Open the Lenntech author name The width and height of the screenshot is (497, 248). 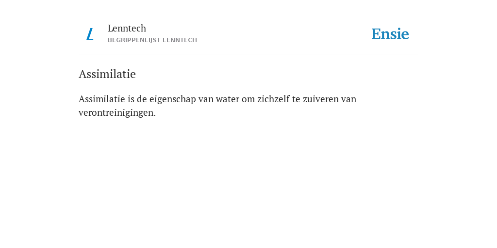pos(127,28)
